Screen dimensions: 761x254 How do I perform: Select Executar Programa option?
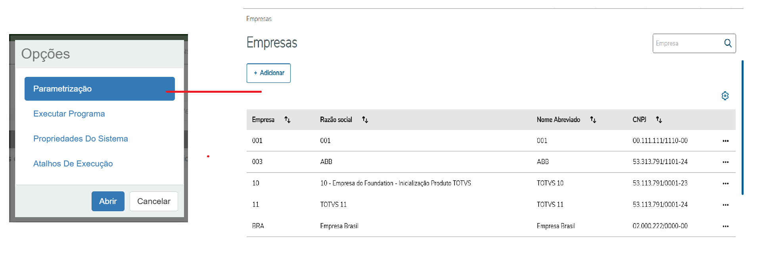click(69, 114)
